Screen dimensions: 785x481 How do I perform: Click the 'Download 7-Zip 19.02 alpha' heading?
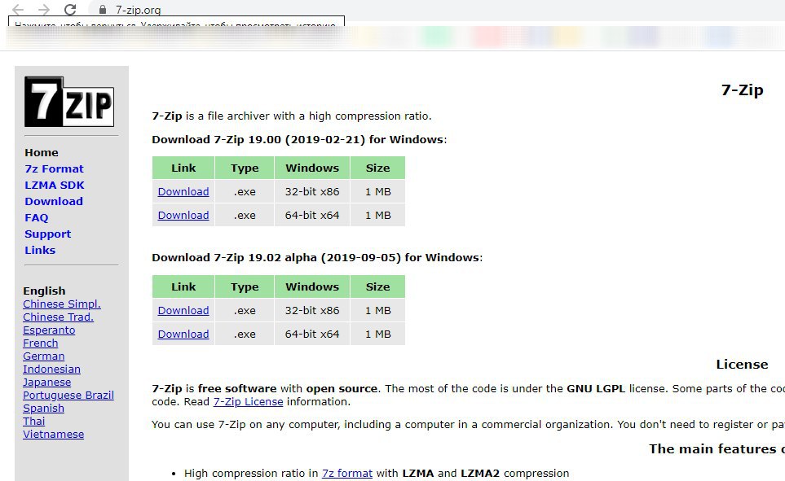click(317, 257)
